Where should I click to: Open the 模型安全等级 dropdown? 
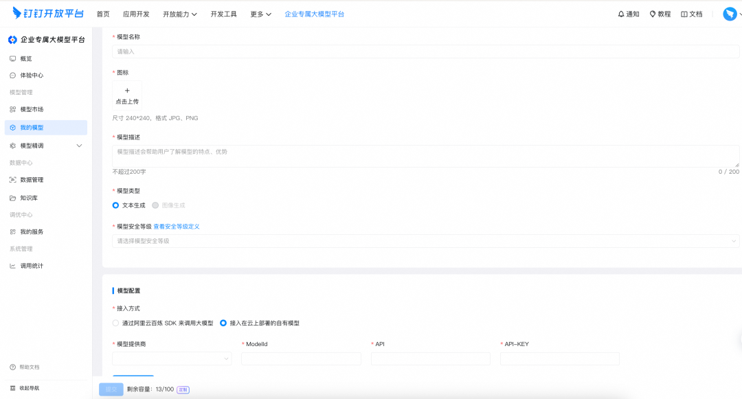pyautogui.click(x=425, y=241)
